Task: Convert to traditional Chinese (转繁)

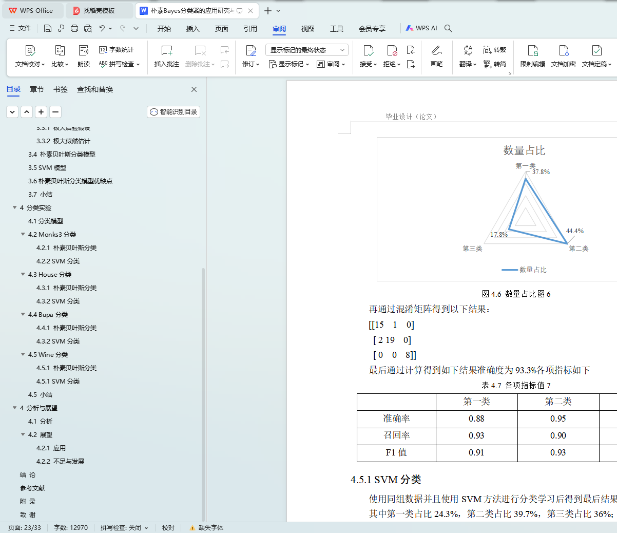Action: pyautogui.click(x=495, y=50)
